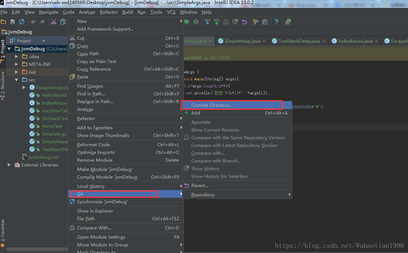408x253 pixels.
Task: Choose Revert... in Git submenu
Action: pyautogui.click(x=237, y=185)
